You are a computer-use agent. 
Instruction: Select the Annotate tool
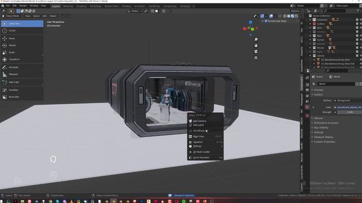click(x=22, y=67)
